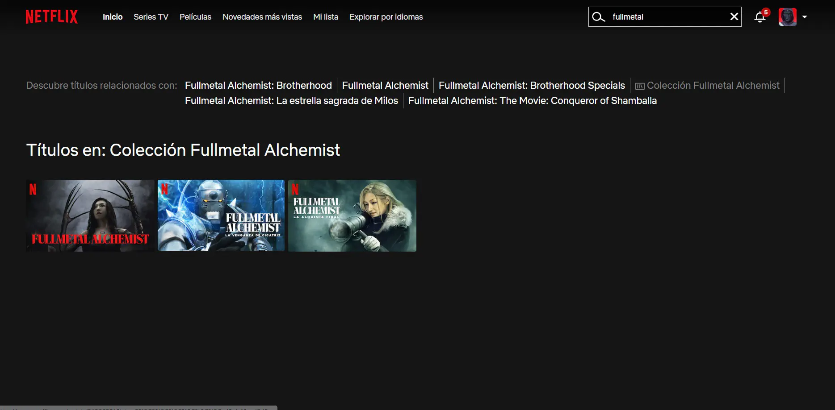Image resolution: width=835 pixels, height=410 pixels.
Task: Open Series TV section
Action: pos(151,17)
